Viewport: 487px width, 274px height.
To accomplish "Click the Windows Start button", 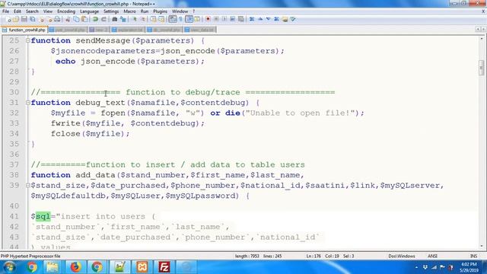I will (x=9, y=267).
